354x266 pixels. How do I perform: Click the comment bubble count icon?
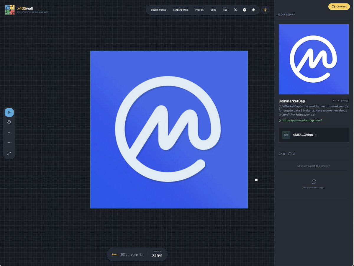pyautogui.click(x=290, y=154)
